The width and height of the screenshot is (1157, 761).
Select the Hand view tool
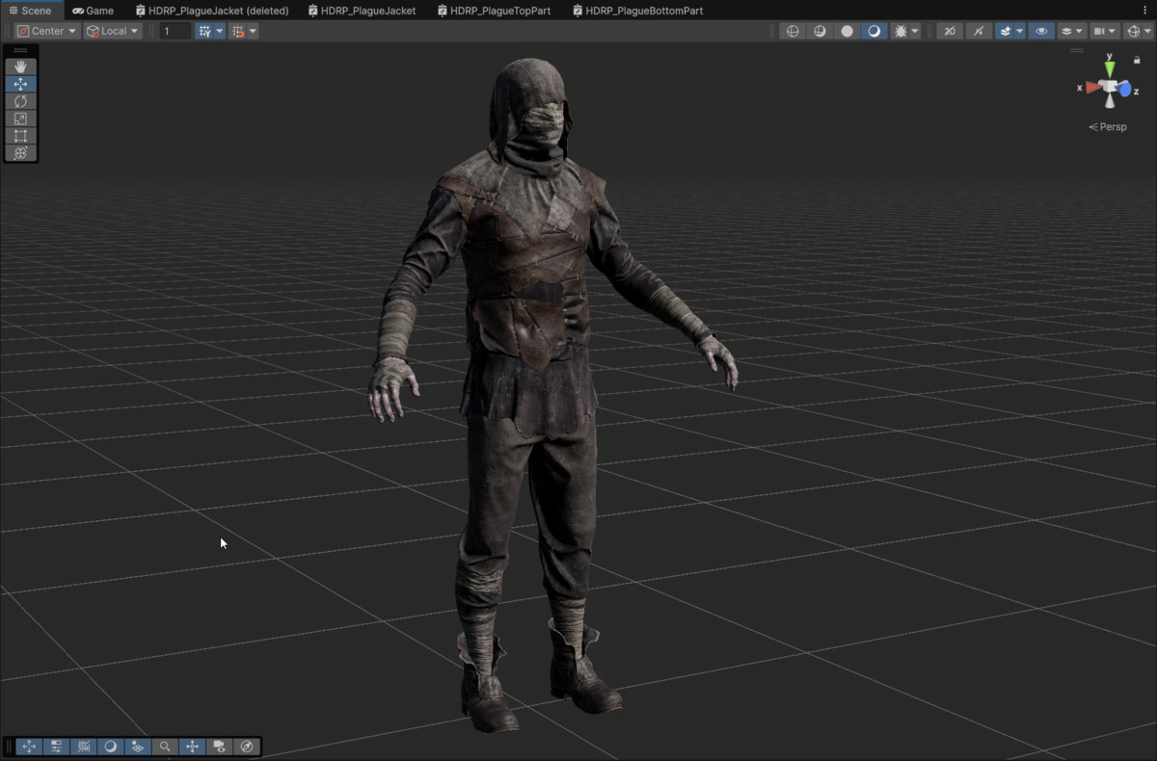pos(20,66)
